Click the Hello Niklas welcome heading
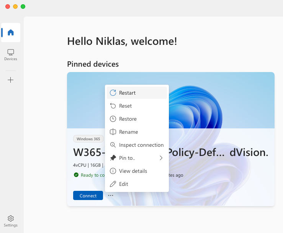Image resolution: width=283 pixels, height=233 pixels. (122, 41)
